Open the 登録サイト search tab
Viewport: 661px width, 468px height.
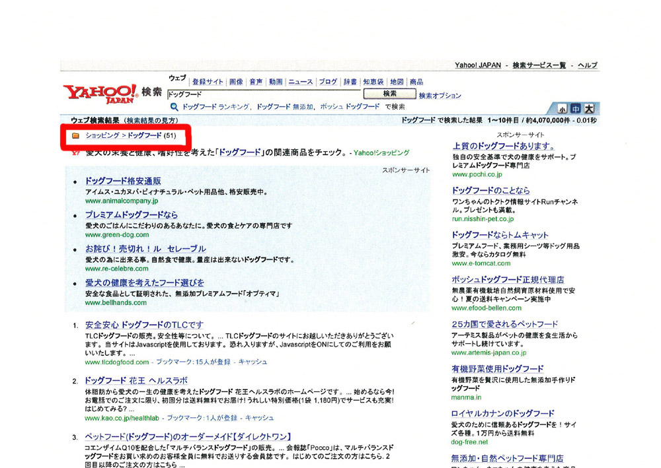(208, 82)
